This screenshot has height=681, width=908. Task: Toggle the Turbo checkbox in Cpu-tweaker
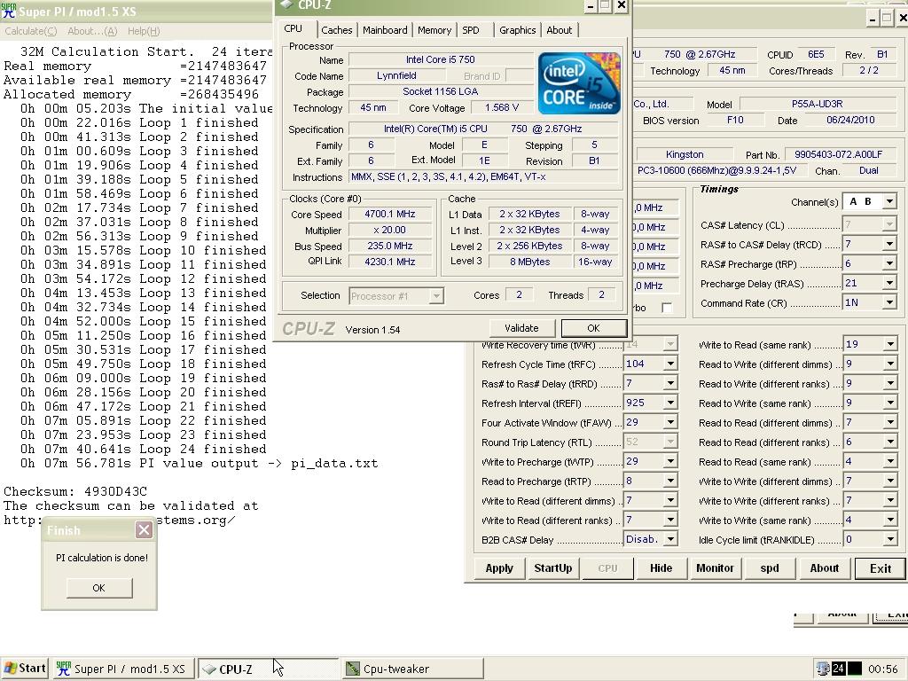click(667, 308)
